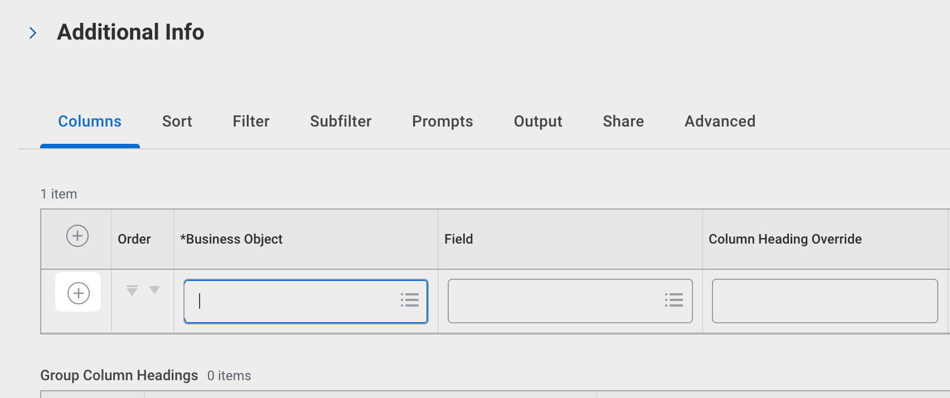Image resolution: width=950 pixels, height=398 pixels.
Task: Switch to the Output tab
Action: coord(538,122)
